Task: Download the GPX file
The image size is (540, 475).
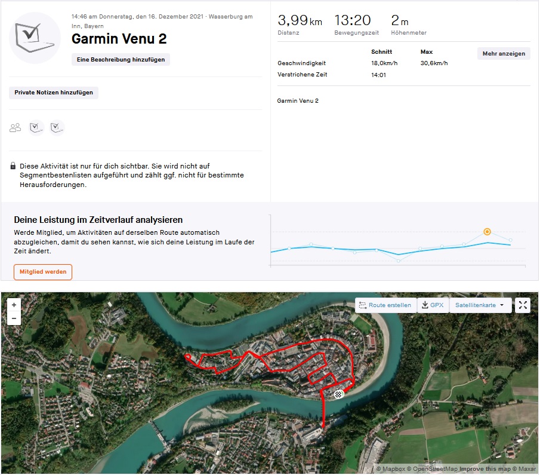Action: click(x=433, y=305)
